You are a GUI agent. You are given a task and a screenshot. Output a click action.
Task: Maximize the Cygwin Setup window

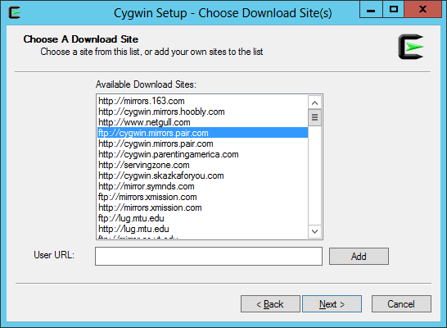pyautogui.click(x=394, y=9)
